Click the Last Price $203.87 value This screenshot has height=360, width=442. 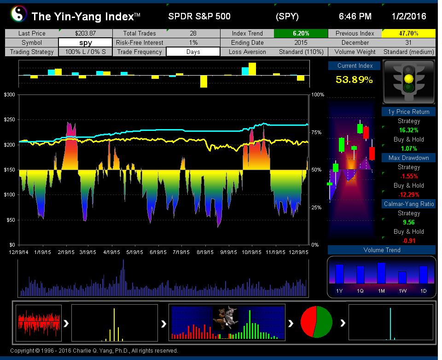pyautogui.click(x=86, y=33)
